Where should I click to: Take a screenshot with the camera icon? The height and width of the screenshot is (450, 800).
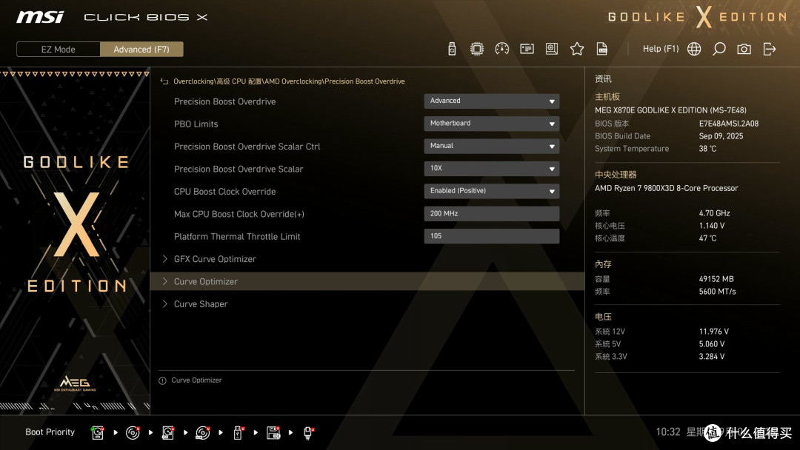(744, 49)
